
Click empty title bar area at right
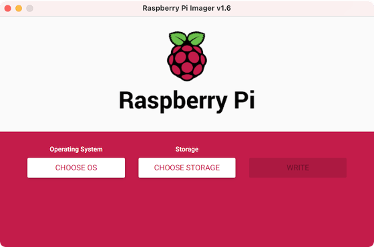pos(303,8)
